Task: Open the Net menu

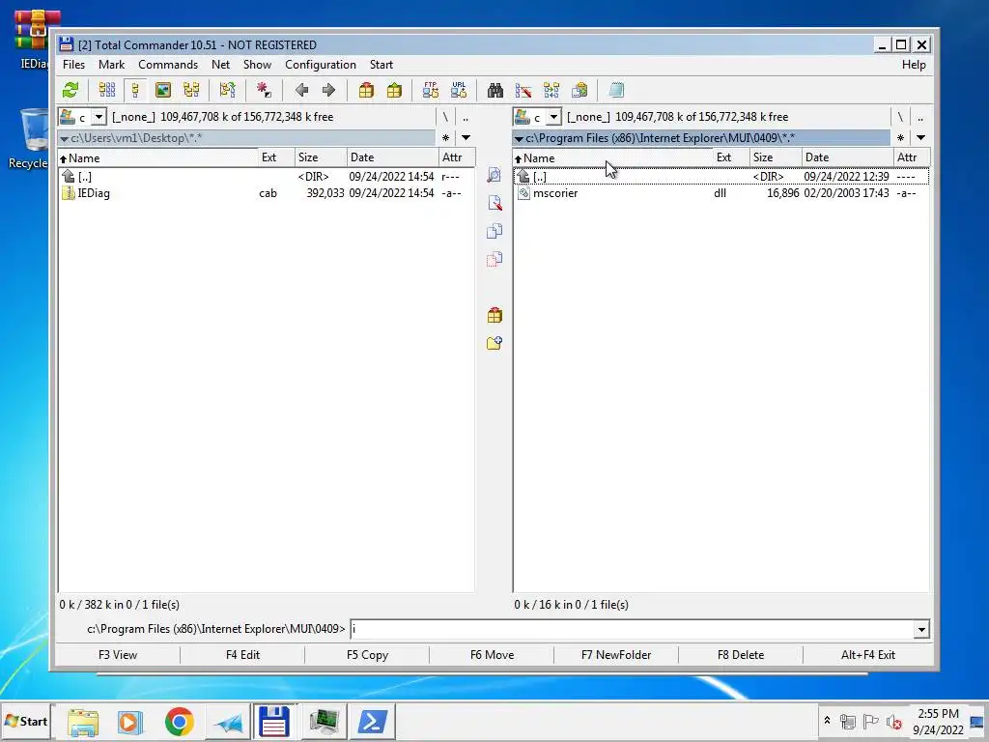Action: [x=221, y=65]
